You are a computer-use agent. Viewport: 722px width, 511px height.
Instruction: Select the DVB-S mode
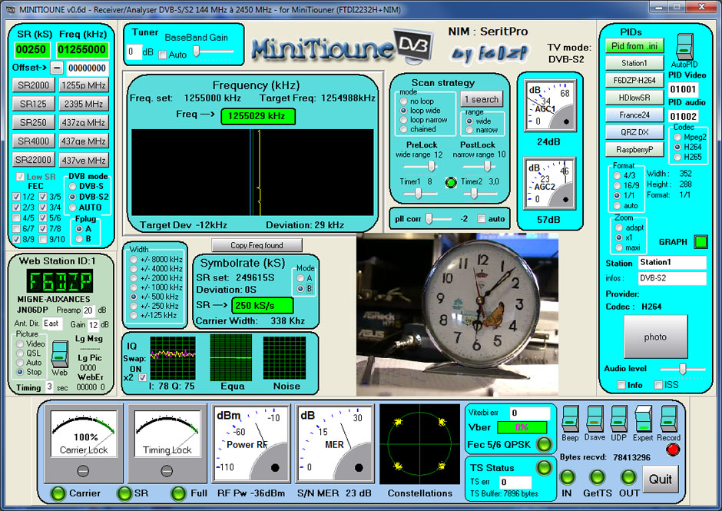click(x=73, y=187)
